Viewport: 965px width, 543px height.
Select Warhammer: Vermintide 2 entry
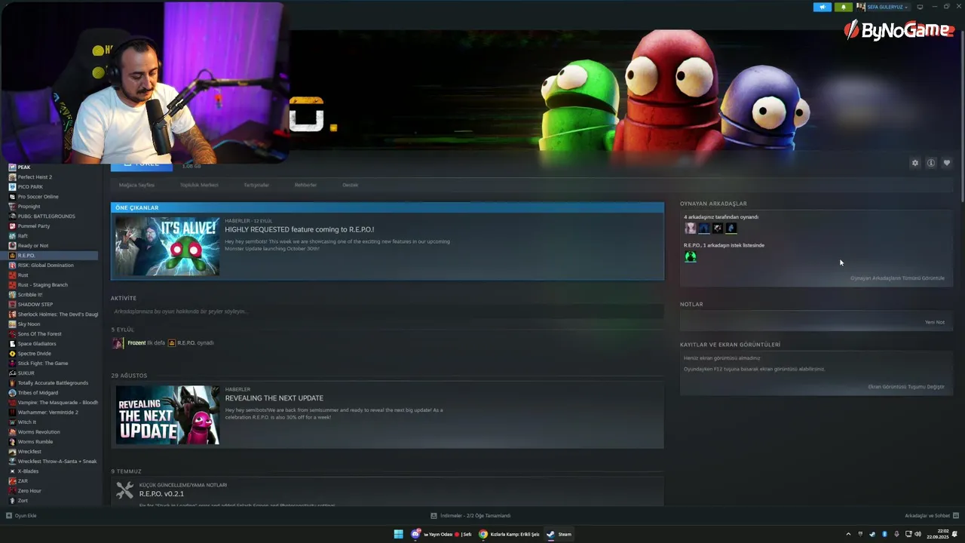click(x=49, y=413)
